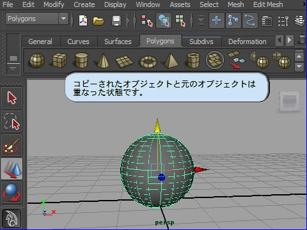
Task: Switch to the Surfaces shelf tab
Action: point(118,42)
